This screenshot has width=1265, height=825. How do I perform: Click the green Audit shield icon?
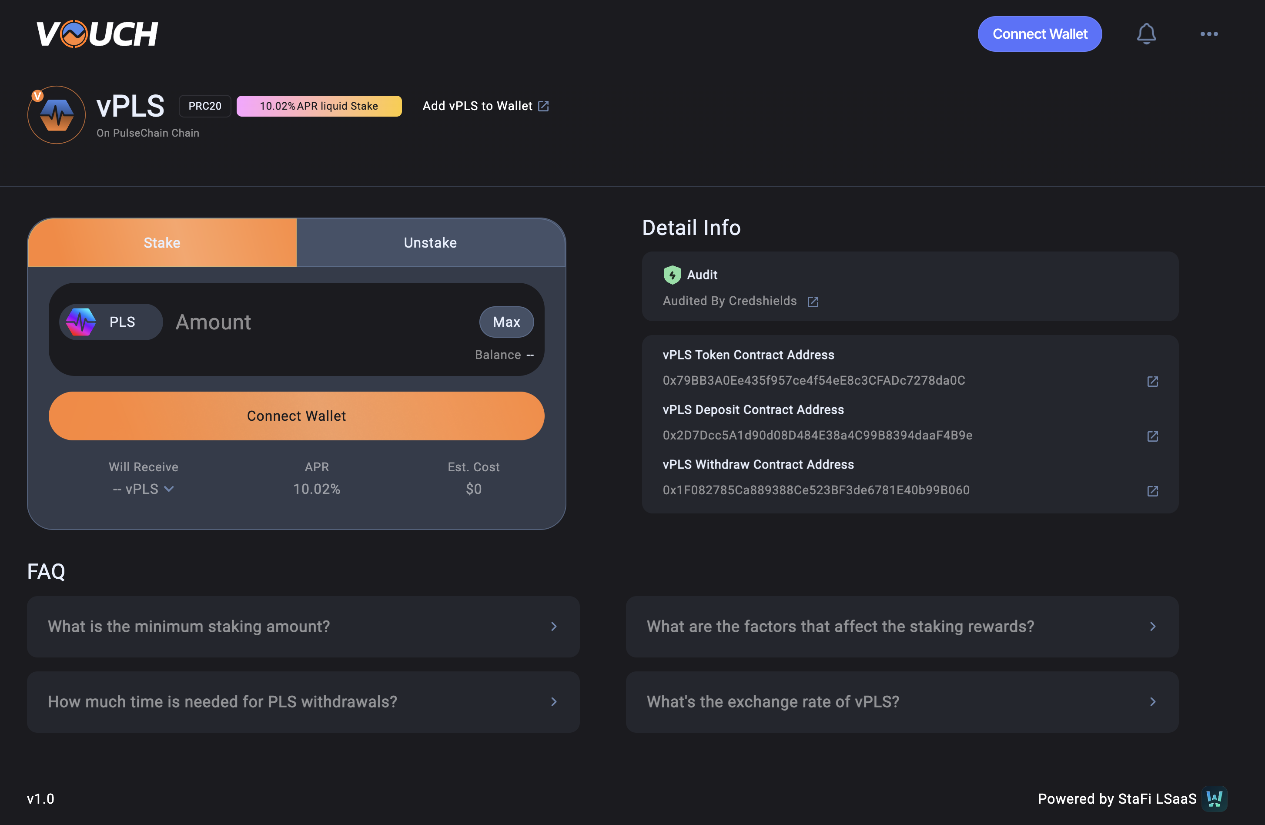pyautogui.click(x=672, y=275)
